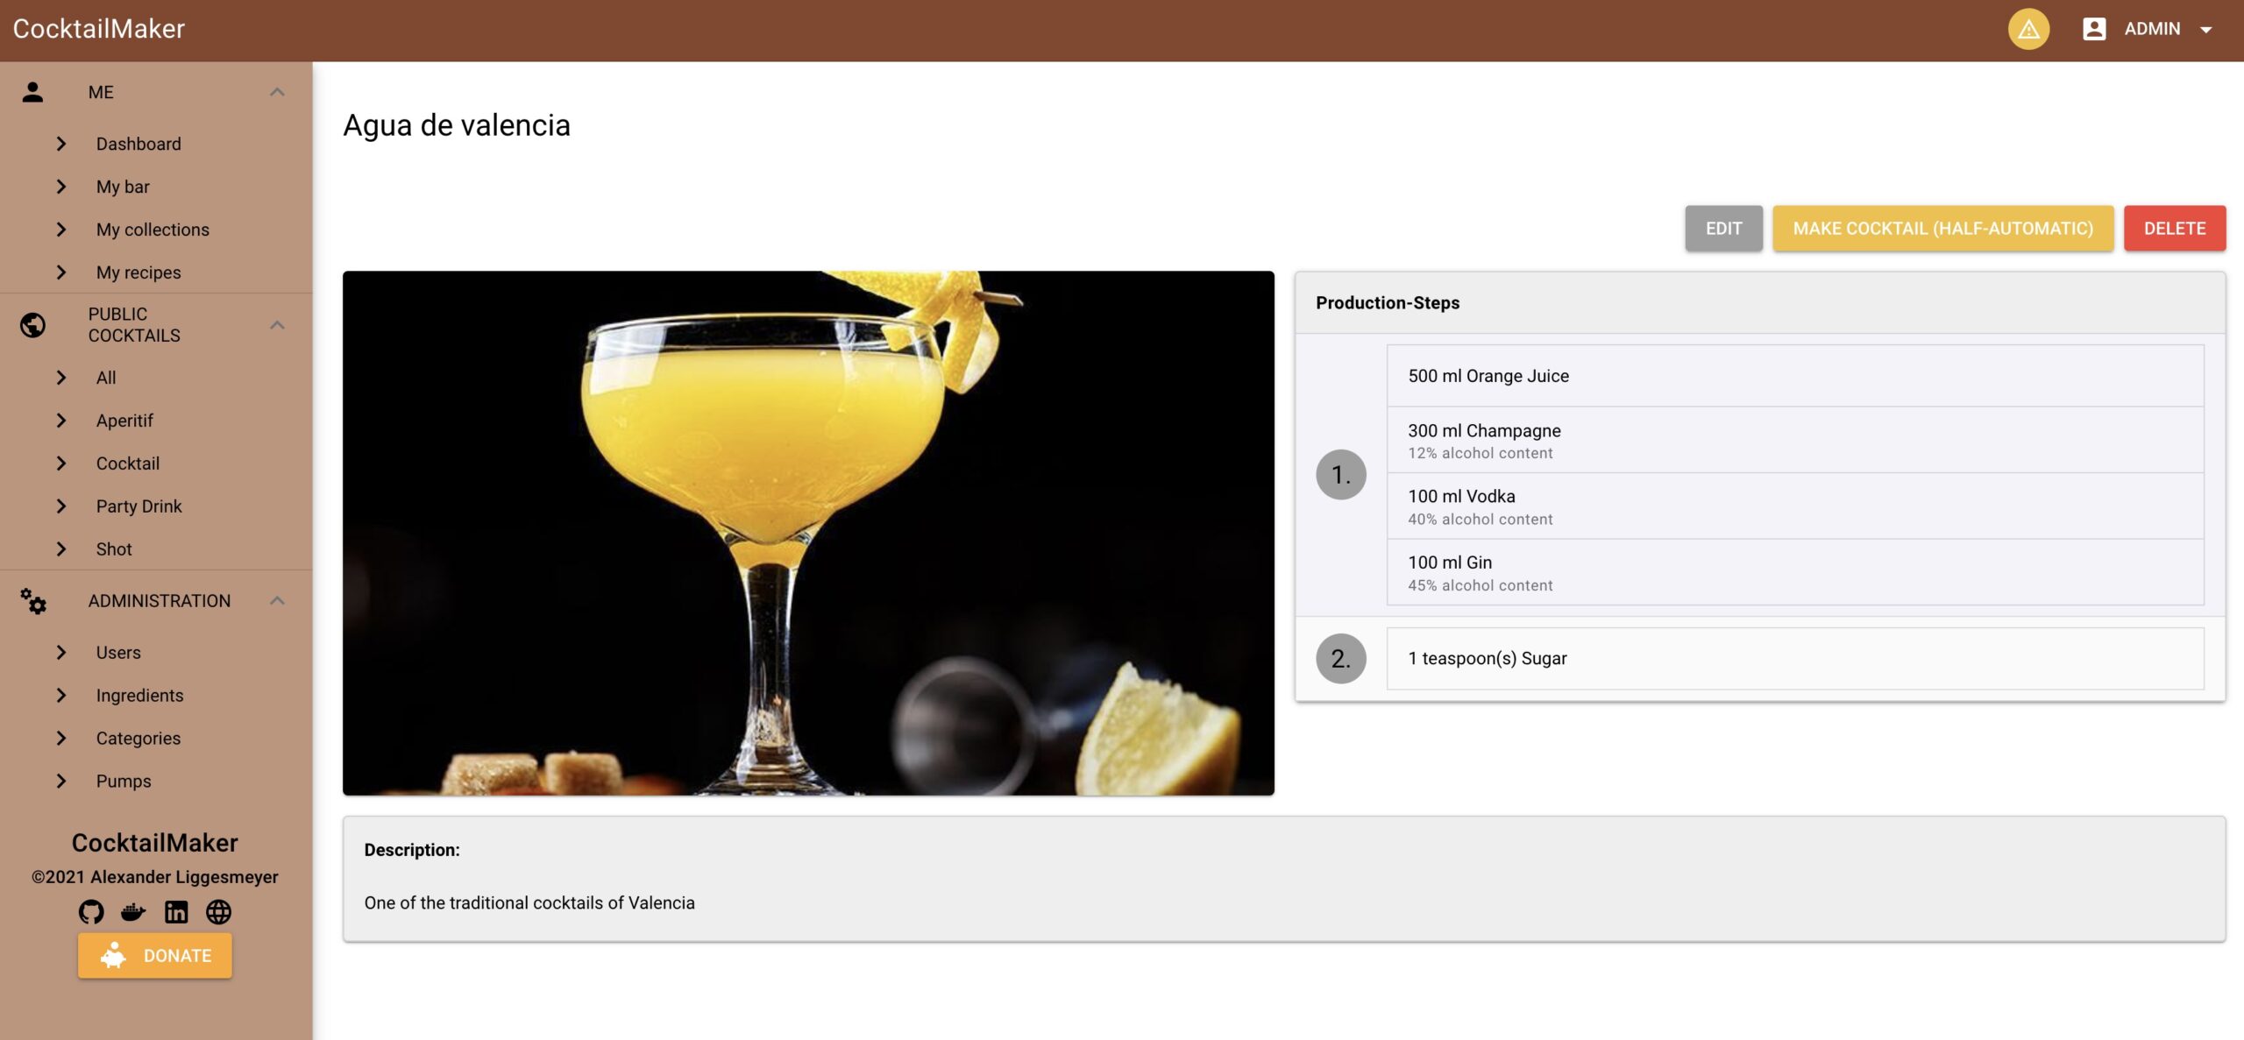Image resolution: width=2244 pixels, height=1040 pixels.
Task: Open the ADMIN user dropdown arrow
Action: tap(2205, 30)
